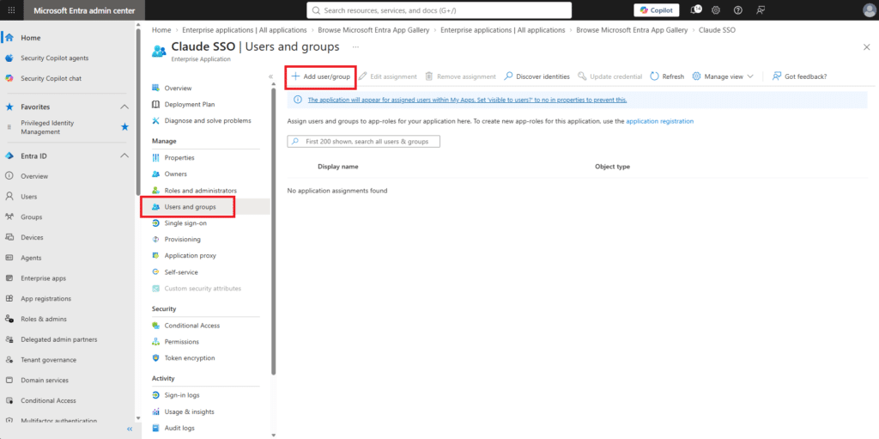879x439 pixels.
Task: Collapse resource menu with double chevron
Action: (270, 76)
